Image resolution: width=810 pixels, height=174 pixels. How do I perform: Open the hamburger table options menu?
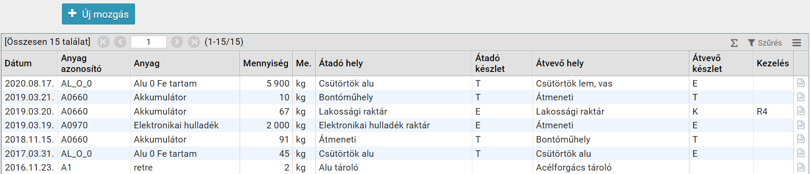point(797,43)
